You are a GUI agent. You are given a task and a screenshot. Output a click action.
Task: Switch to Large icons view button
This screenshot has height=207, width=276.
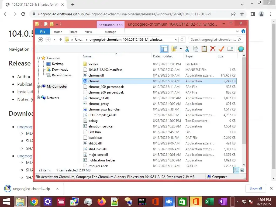click(x=242, y=170)
